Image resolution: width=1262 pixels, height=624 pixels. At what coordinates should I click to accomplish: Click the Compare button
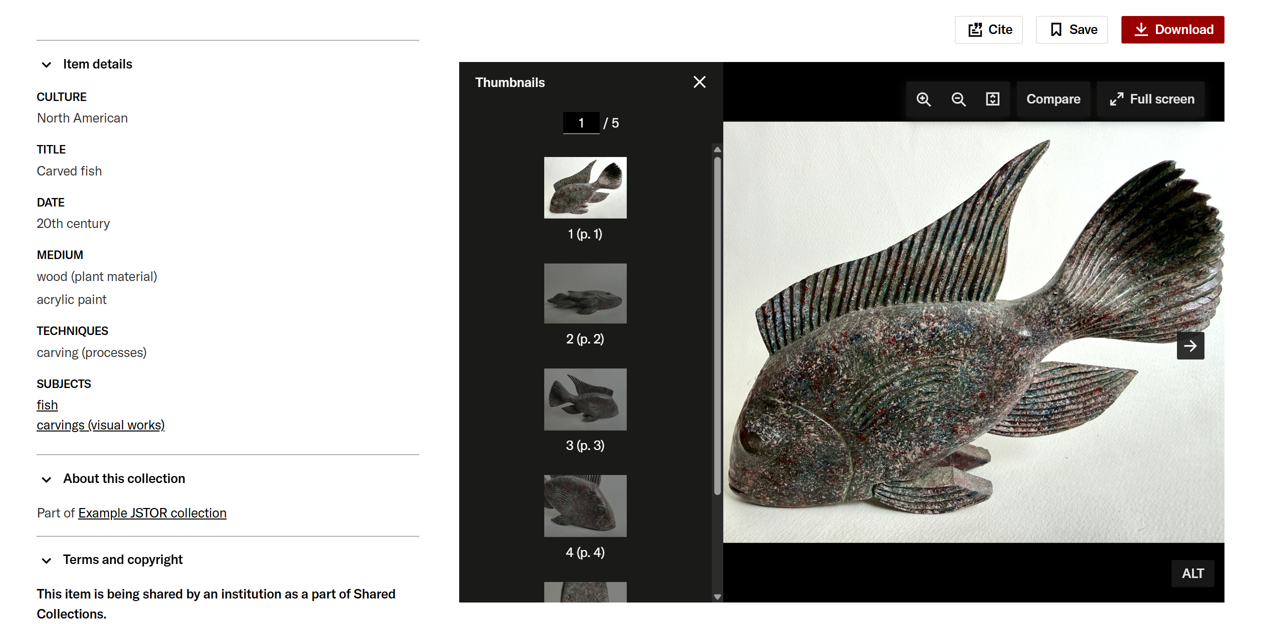[x=1053, y=99]
